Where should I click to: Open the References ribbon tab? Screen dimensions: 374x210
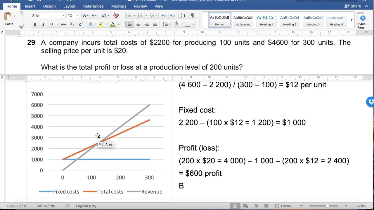click(93, 6)
